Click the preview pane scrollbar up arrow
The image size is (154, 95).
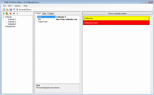[x=151, y=17]
